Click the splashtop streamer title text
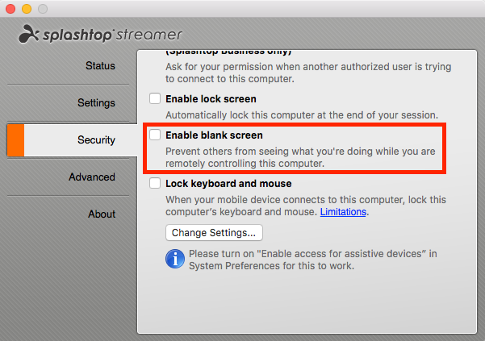485x341 pixels. pos(113,35)
